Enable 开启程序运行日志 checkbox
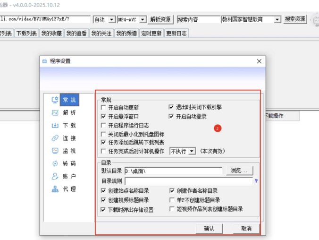Image resolution: width=319 pixels, height=240 pixels. click(x=103, y=125)
